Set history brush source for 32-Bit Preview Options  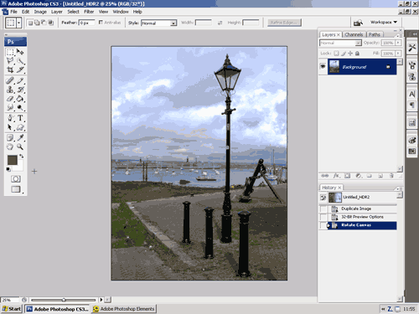[x=323, y=217]
